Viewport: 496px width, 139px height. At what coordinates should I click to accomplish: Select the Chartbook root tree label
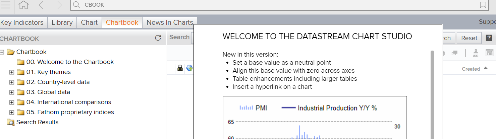click(x=32, y=52)
